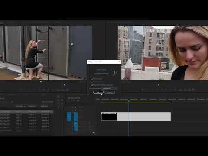Close the Clip Speed / Duration dialog
Screen dimensions: 208x156
coord(119,62)
